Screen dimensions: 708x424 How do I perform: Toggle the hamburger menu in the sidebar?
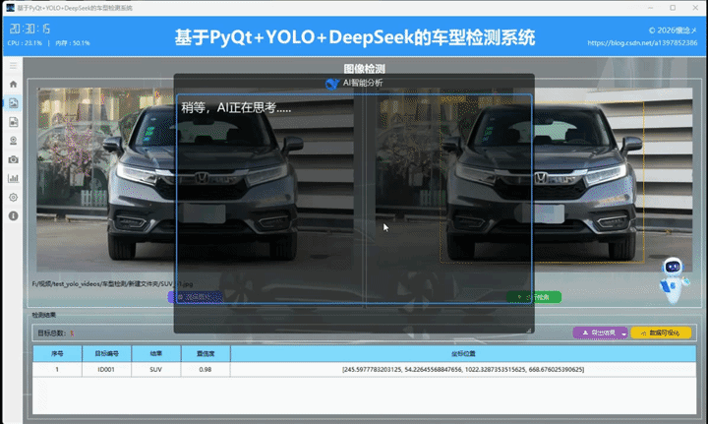pyautogui.click(x=13, y=66)
